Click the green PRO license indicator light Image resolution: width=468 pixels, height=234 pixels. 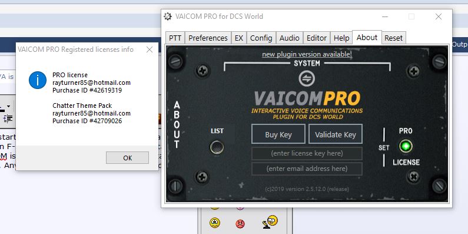(x=406, y=146)
